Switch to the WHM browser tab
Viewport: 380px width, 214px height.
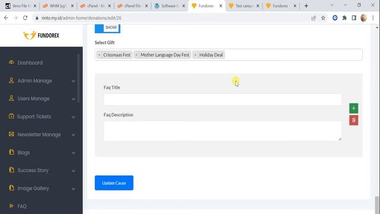tap(58, 6)
